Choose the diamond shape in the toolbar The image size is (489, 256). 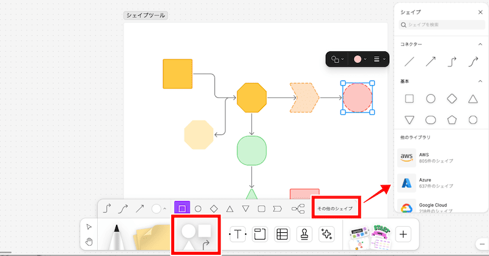coord(213,209)
